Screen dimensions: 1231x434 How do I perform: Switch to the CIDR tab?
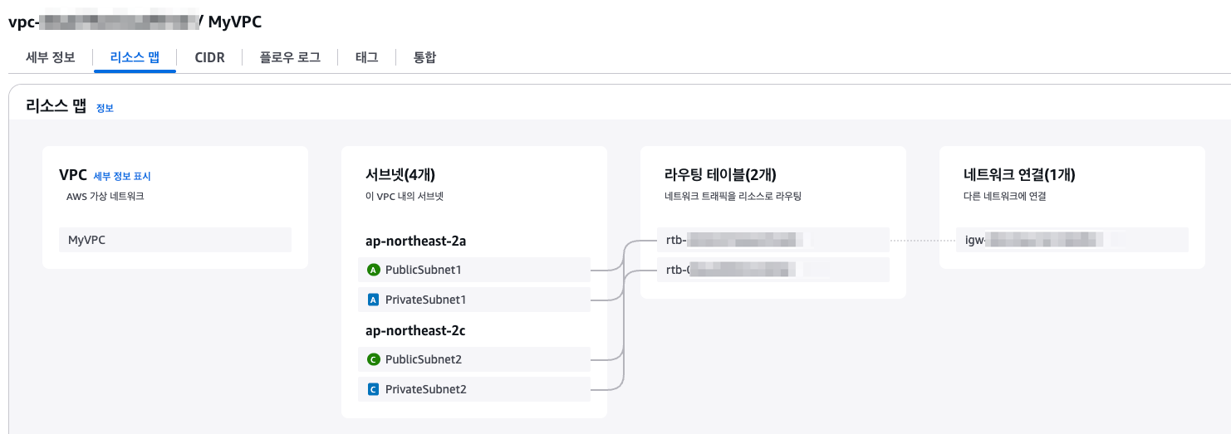[209, 57]
